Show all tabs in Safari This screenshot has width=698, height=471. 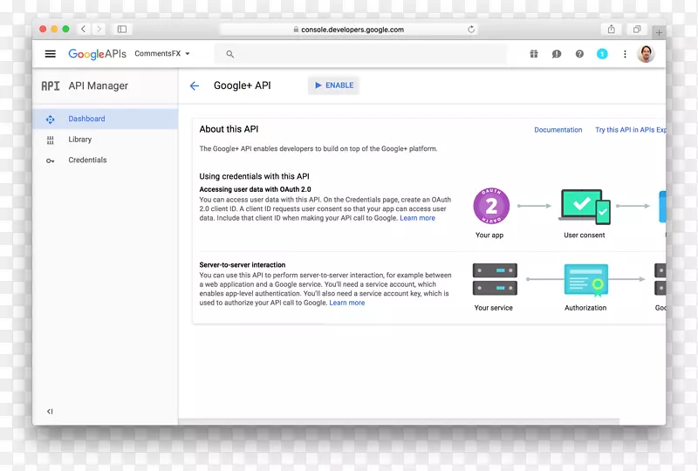tap(637, 29)
